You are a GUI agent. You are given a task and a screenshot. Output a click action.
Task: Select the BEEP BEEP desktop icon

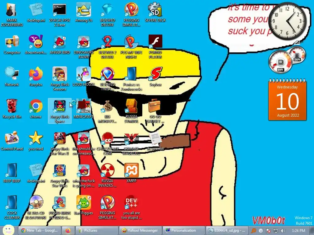tap(12, 173)
